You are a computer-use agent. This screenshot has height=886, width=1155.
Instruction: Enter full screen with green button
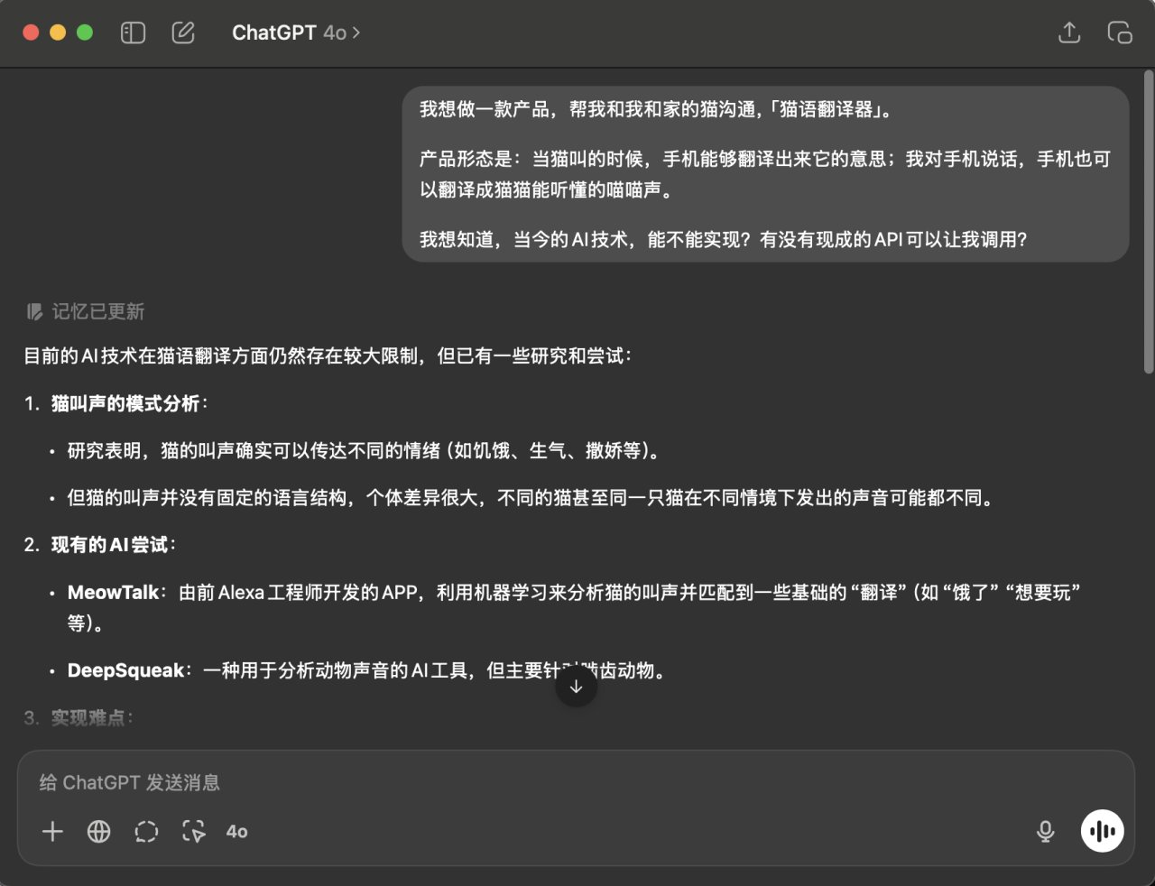[85, 32]
